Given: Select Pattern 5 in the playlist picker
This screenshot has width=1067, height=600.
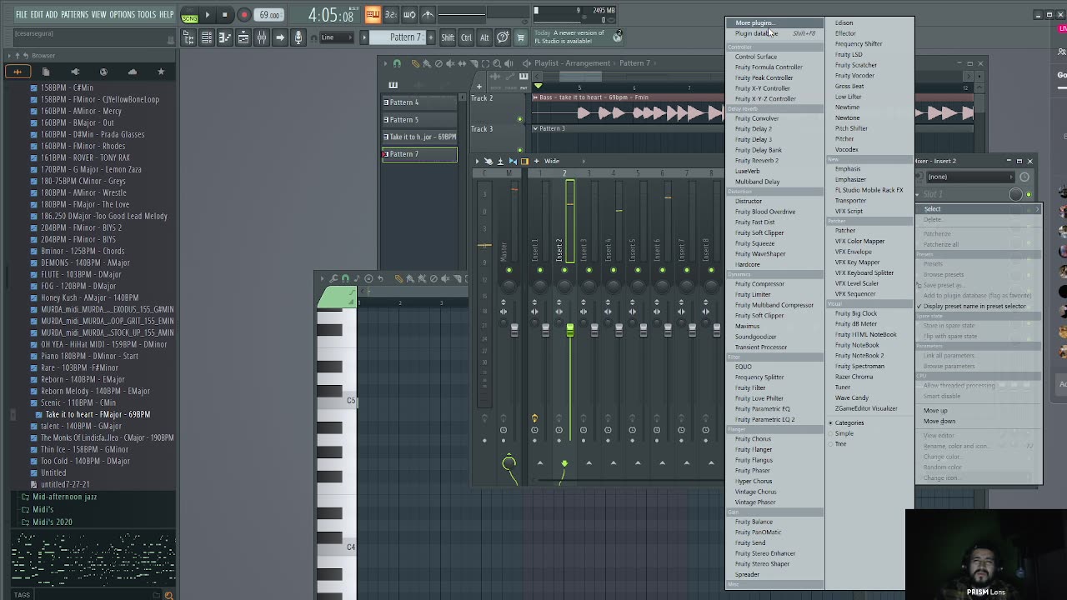Looking at the screenshot, I should (x=419, y=120).
